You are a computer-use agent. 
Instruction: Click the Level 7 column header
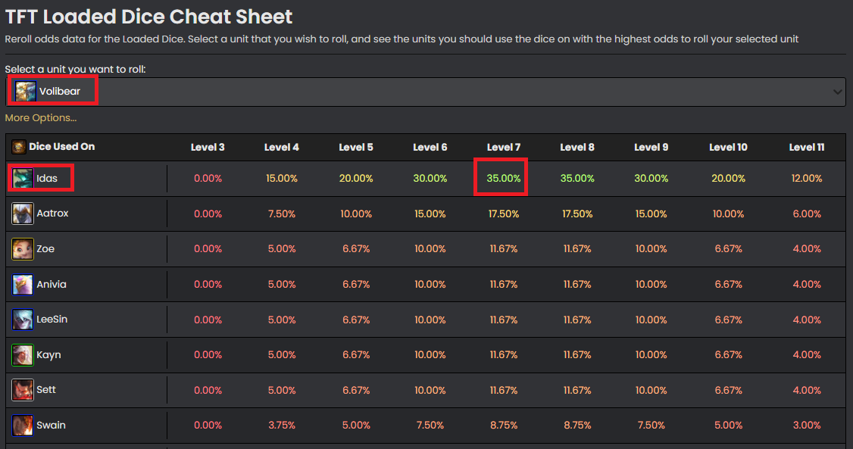pos(504,148)
